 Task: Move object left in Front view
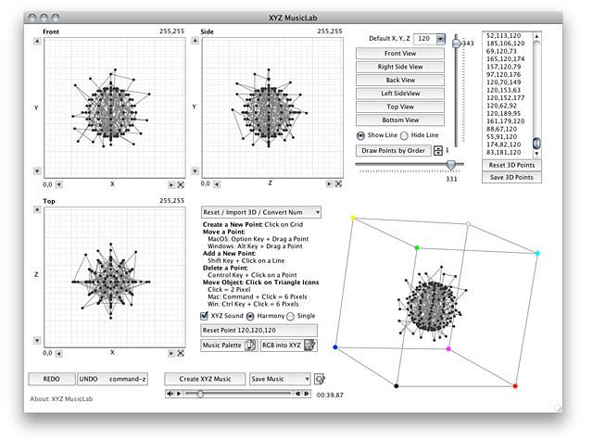(59, 184)
